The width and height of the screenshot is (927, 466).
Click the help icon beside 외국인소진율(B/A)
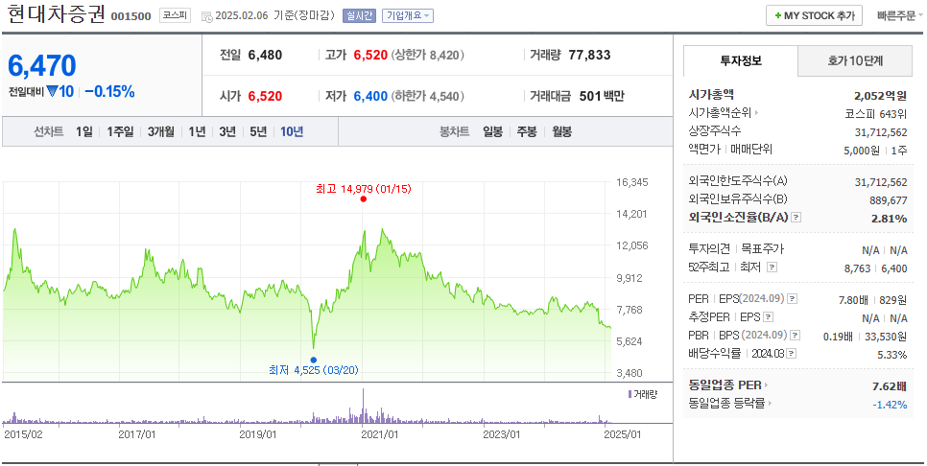tap(796, 218)
